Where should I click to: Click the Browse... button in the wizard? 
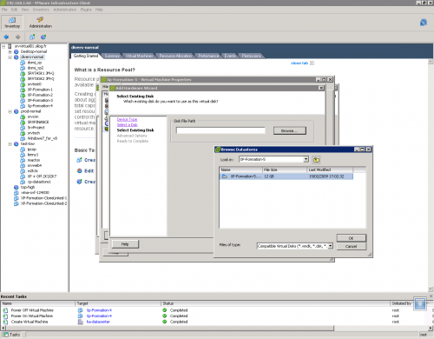pyautogui.click(x=290, y=130)
